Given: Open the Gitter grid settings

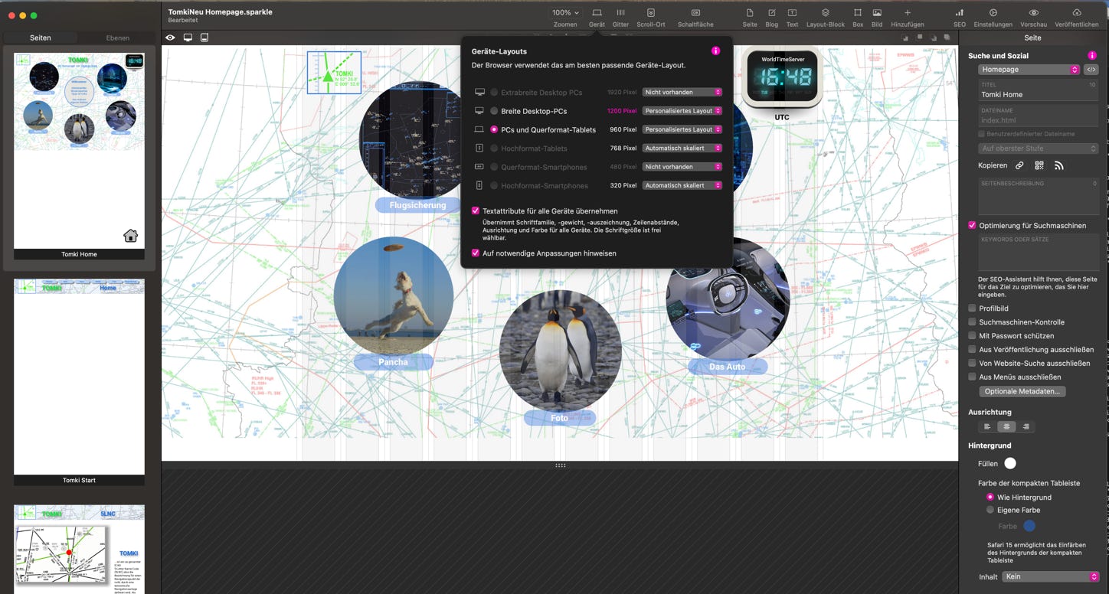Looking at the screenshot, I should [620, 13].
